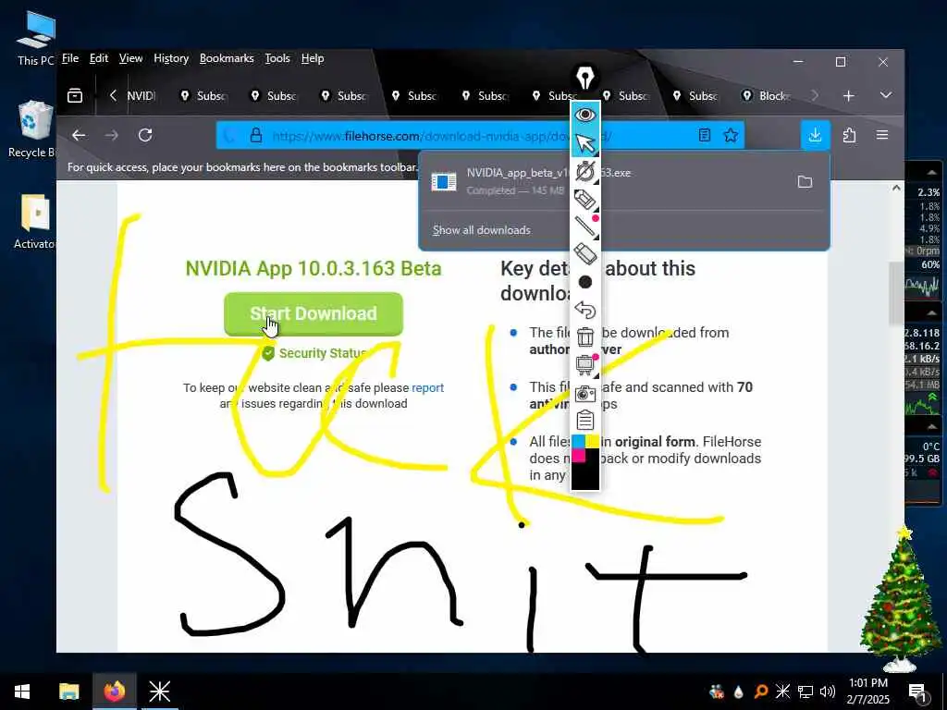Viewport: 947px width, 710px height.
Task: Open the Bookmarks menu
Action: click(x=227, y=58)
